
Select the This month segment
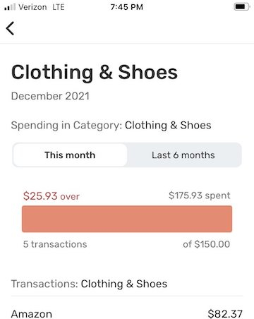pos(70,155)
